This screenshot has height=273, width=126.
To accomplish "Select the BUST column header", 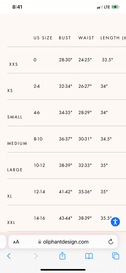I will tap(65, 38).
